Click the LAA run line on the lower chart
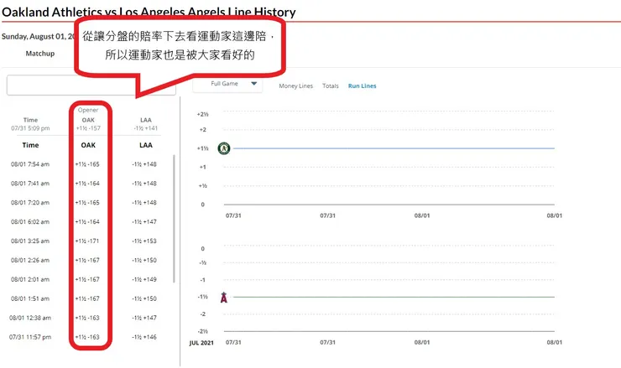This screenshot has width=621, height=368. point(394,297)
